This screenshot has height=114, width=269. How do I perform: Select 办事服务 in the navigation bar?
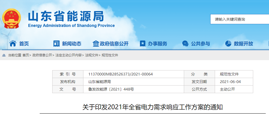click(x=157, y=44)
